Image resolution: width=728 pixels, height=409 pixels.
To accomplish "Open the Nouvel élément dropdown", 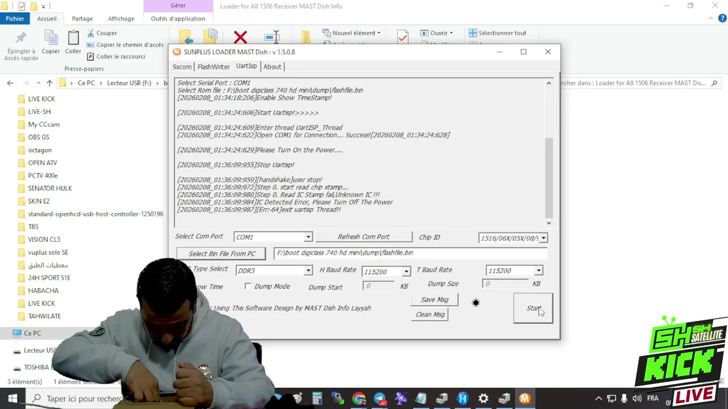I will 351,33.
